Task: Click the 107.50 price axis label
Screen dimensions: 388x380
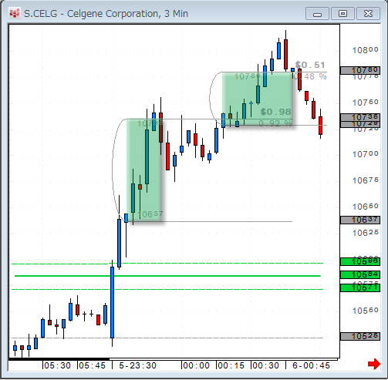Action: 366,103
